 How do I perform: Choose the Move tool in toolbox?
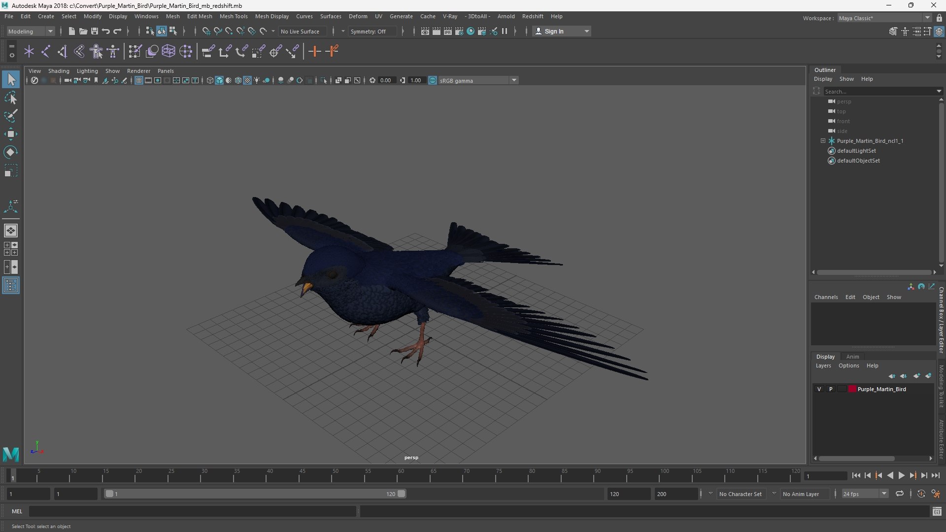(11, 134)
